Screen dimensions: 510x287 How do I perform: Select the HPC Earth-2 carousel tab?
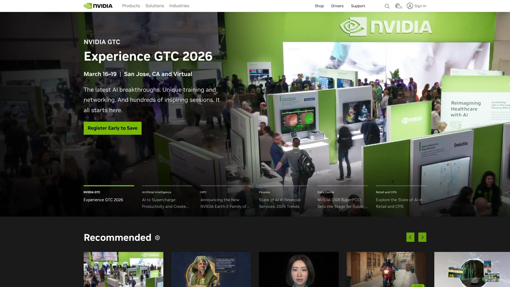(x=226, y=197)
